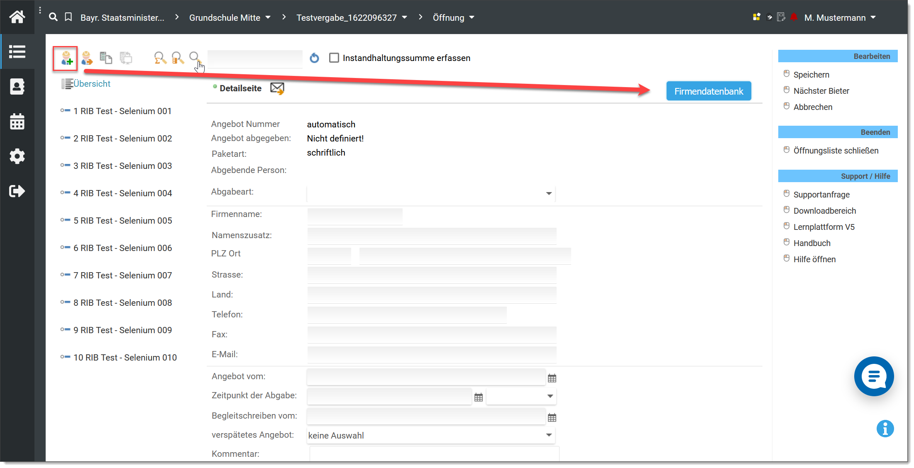
Task: Click the Firmenname input field
Action: pos(355,217)
